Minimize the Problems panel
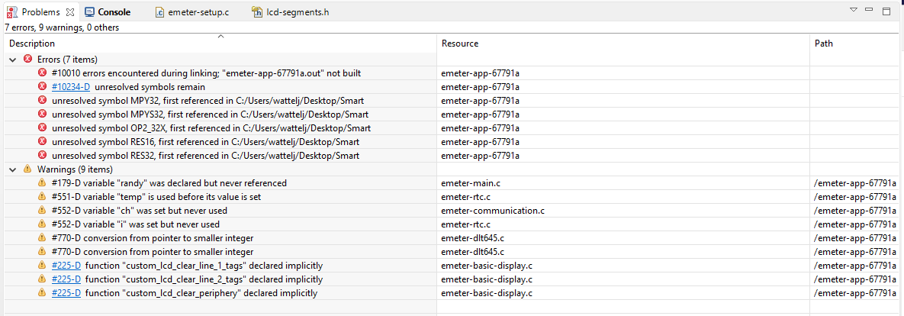Viewport: 904px width, 316px height. coord(870,10)
